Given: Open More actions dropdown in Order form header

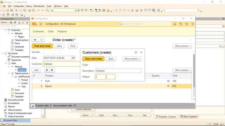Looking at the screenshot, I should 182,46.
